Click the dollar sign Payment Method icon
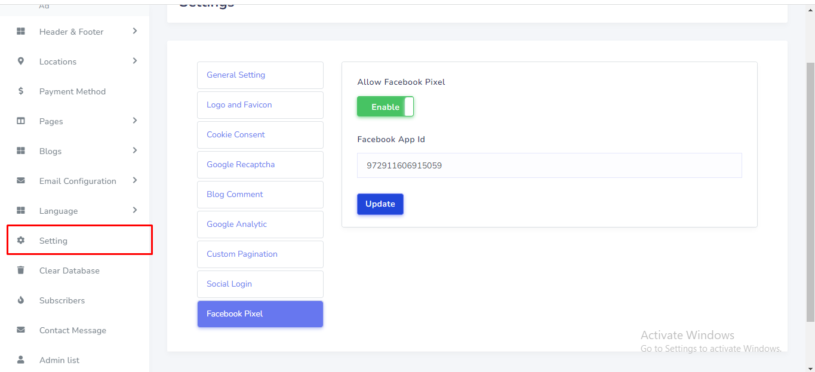 21,91
